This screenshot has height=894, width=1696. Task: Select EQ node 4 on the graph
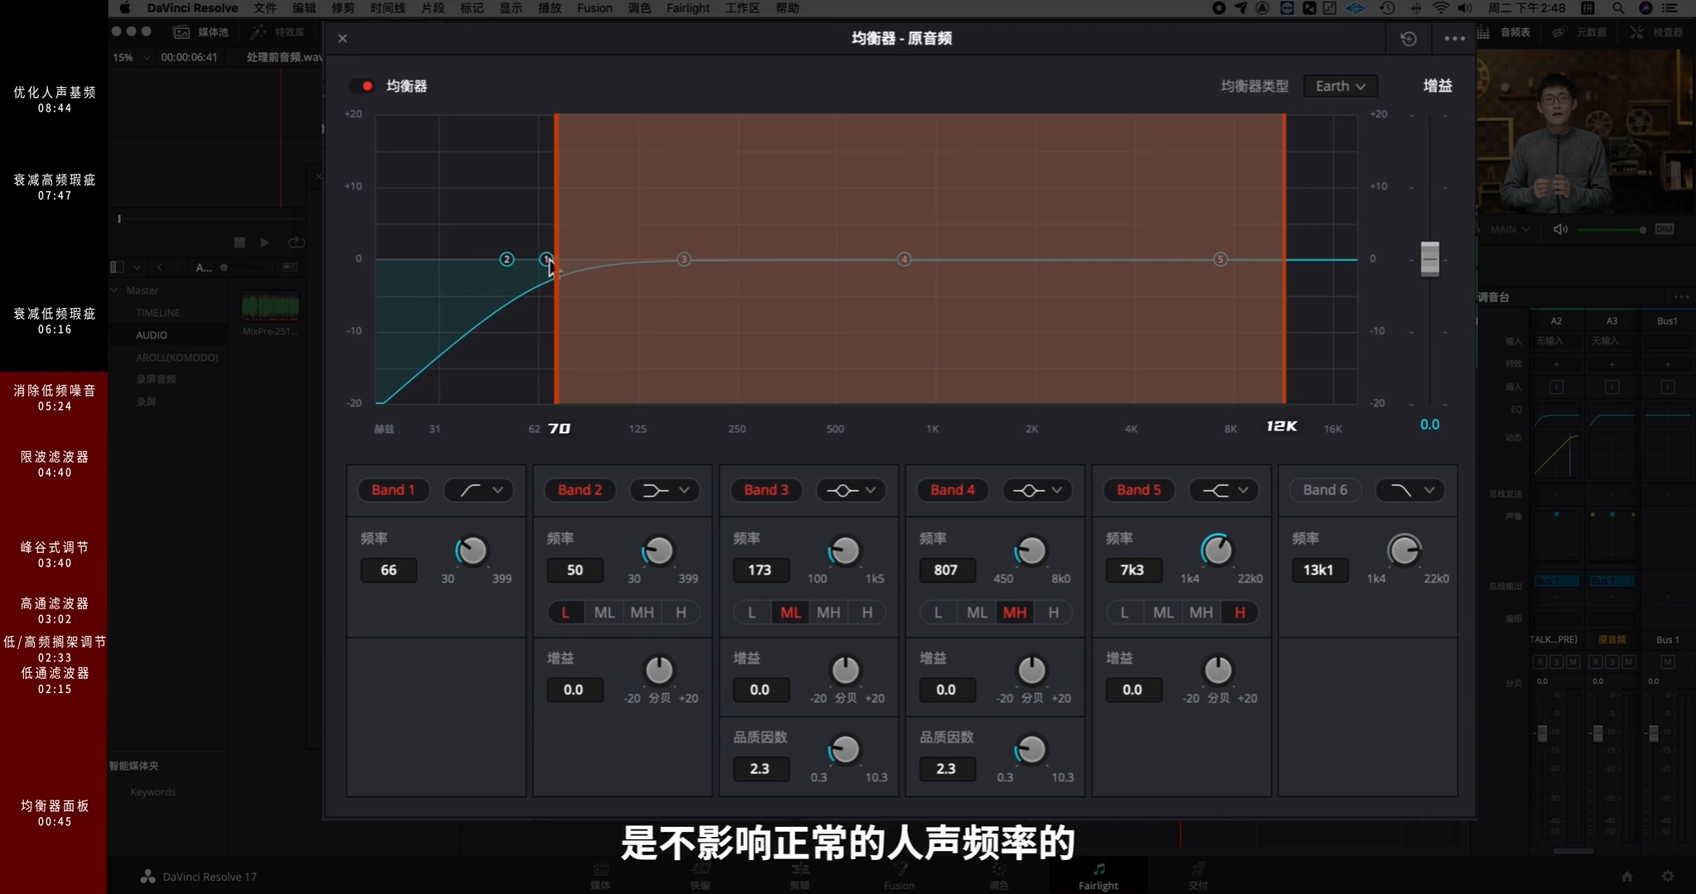point(904,259)
